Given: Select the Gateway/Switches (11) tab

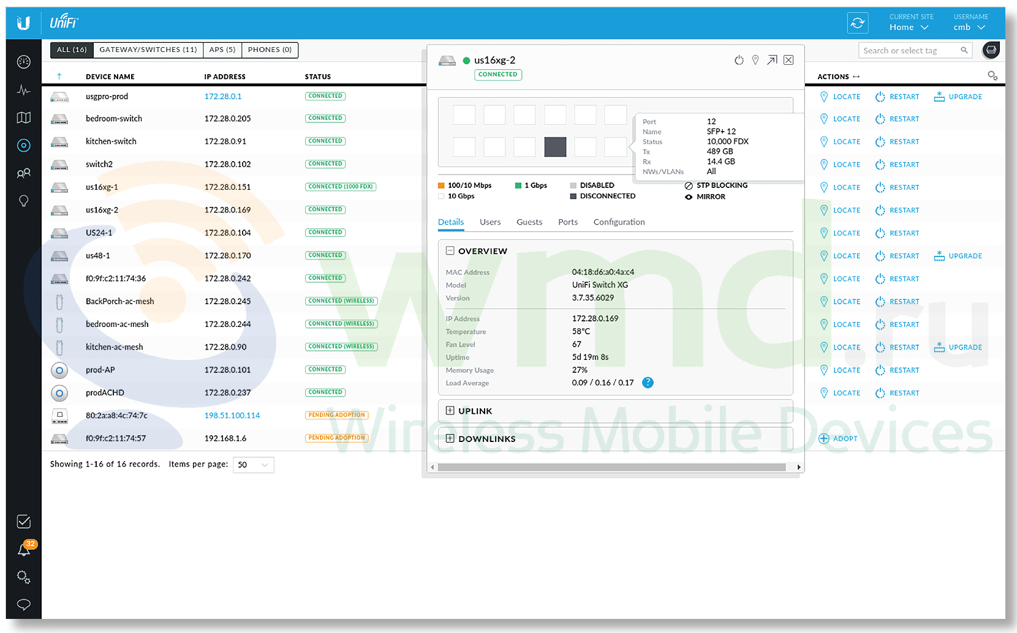Looking at the screenshot, I should [x=148, y=50].
